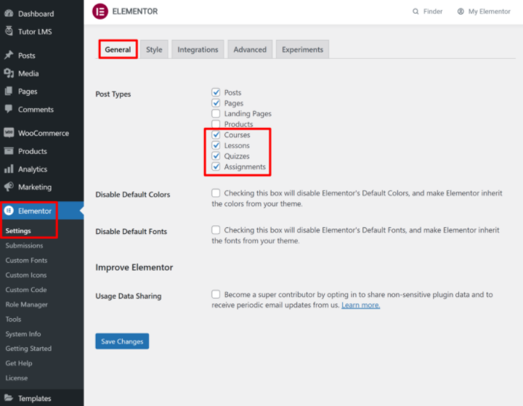Click the Elementor logo icon in header
Screen dimensions: 523x406
click(x=100, y=12)
